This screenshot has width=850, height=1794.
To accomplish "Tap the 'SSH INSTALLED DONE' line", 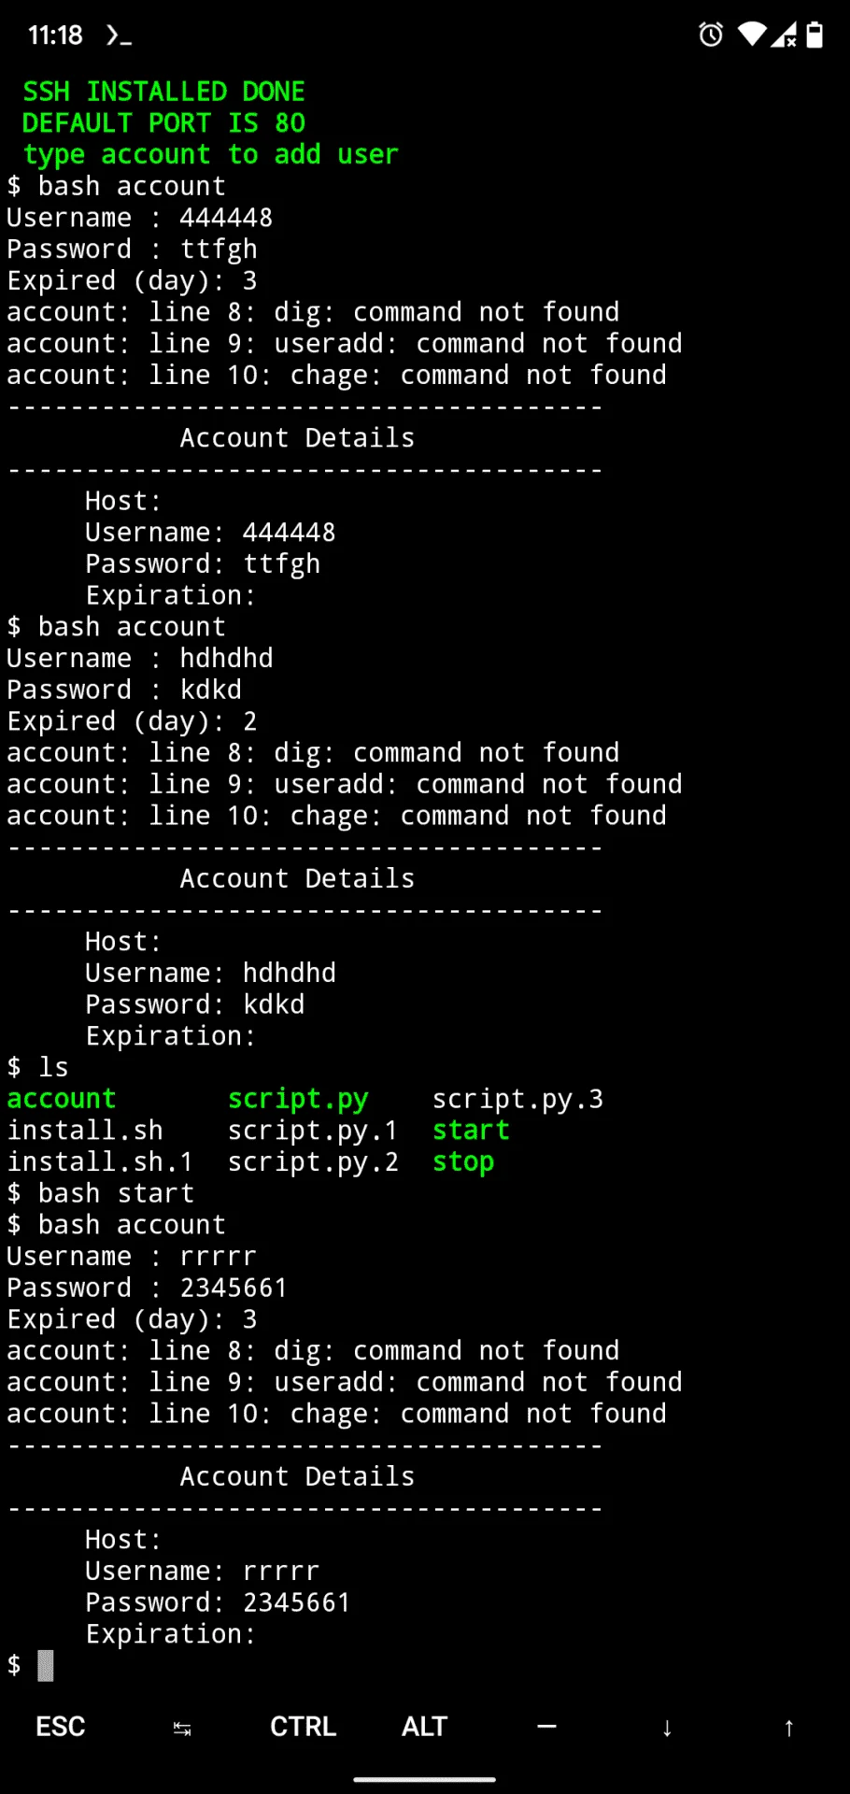I will [x=163, y=92].
